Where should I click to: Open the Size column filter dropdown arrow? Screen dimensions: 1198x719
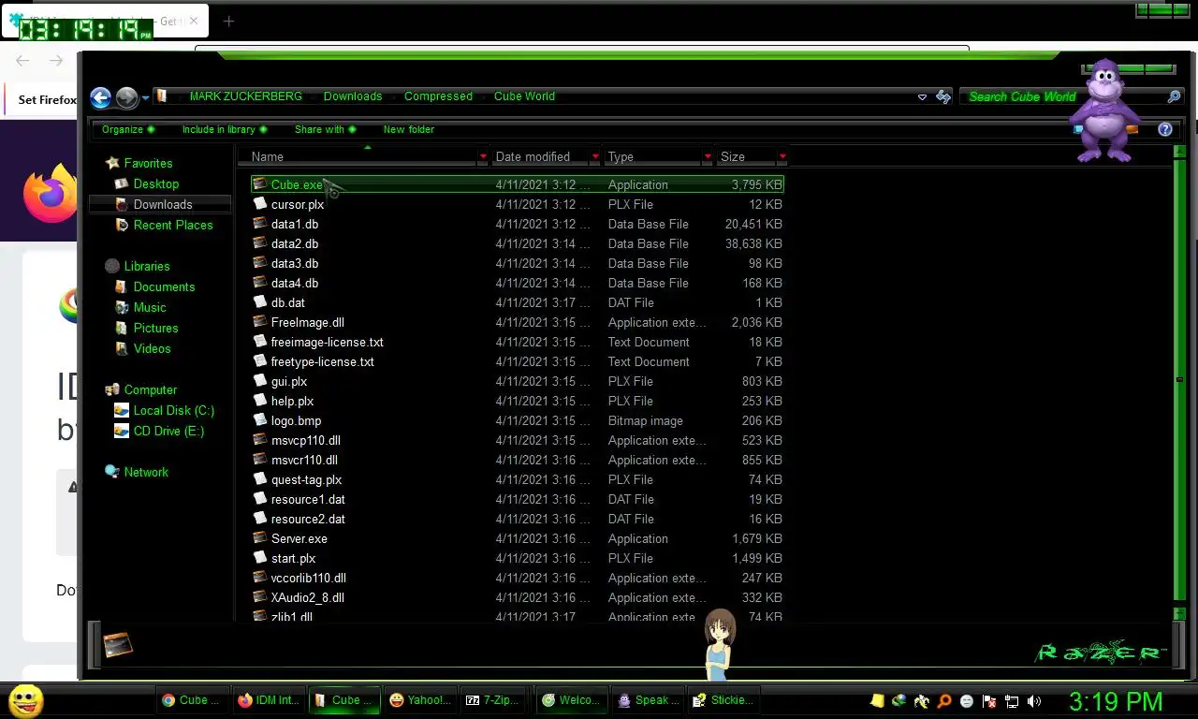click(782, 156)
